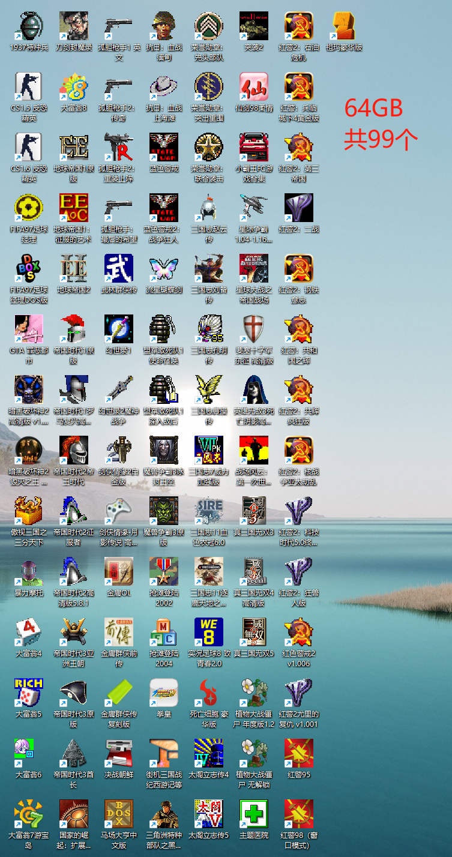Click the 金庸OL shortcut
This screenshot has height=857, width=452.
tap(119, 572)
